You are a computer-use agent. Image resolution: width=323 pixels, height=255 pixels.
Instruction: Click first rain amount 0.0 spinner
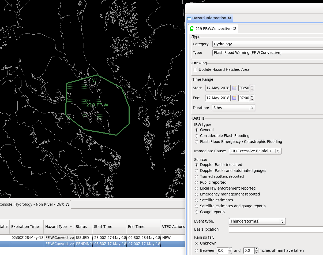(x=230, y=251)
